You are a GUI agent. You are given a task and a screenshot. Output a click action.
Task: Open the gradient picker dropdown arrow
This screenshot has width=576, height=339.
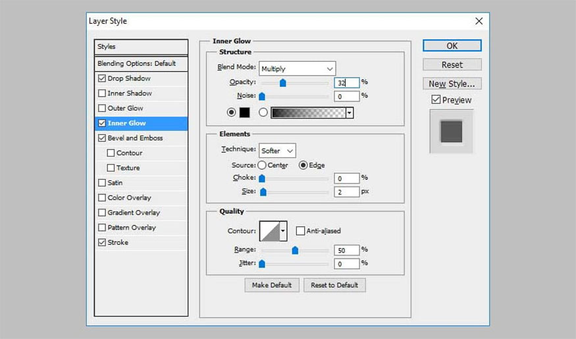[350, 113]
